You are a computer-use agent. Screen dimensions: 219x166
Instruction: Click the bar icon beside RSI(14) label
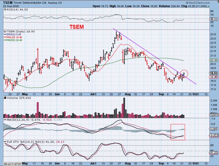5,10
